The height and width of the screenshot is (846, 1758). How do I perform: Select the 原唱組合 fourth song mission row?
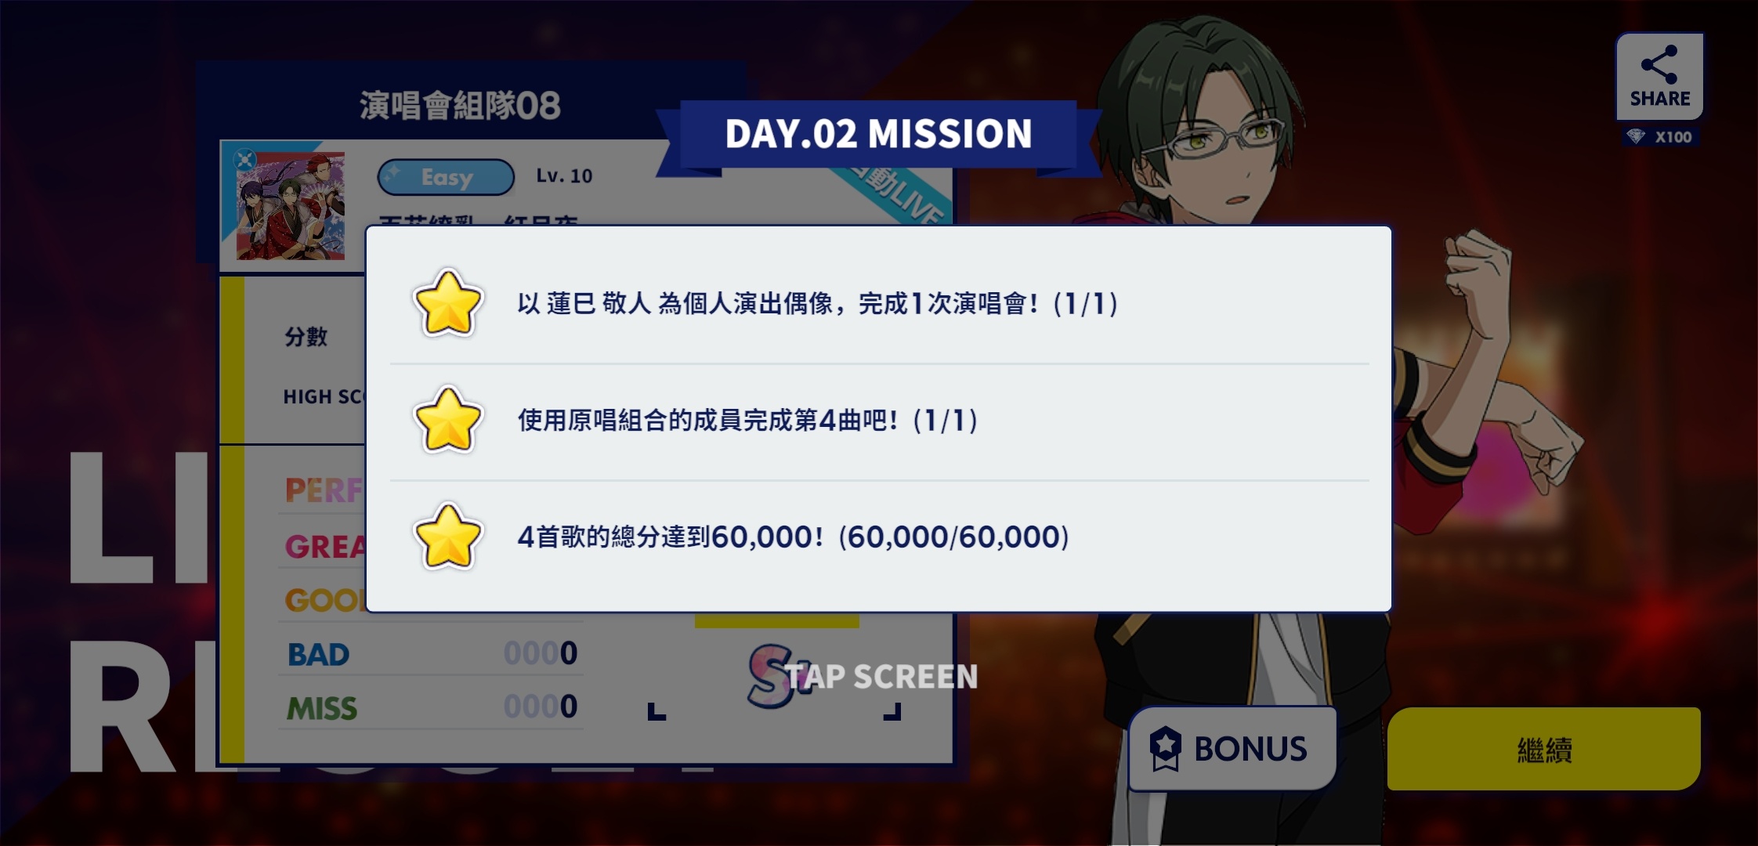[x=879, y=421]
